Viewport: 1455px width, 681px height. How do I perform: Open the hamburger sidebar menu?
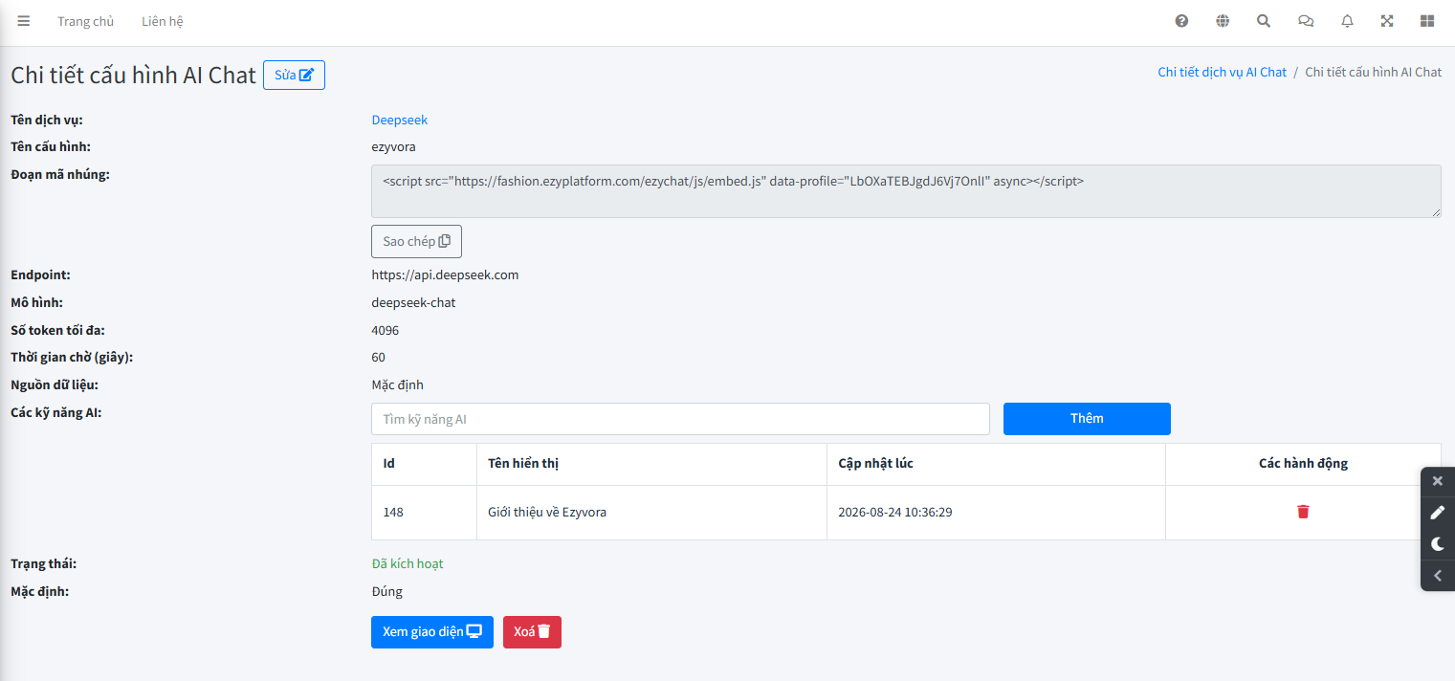[x=24, y=21]
